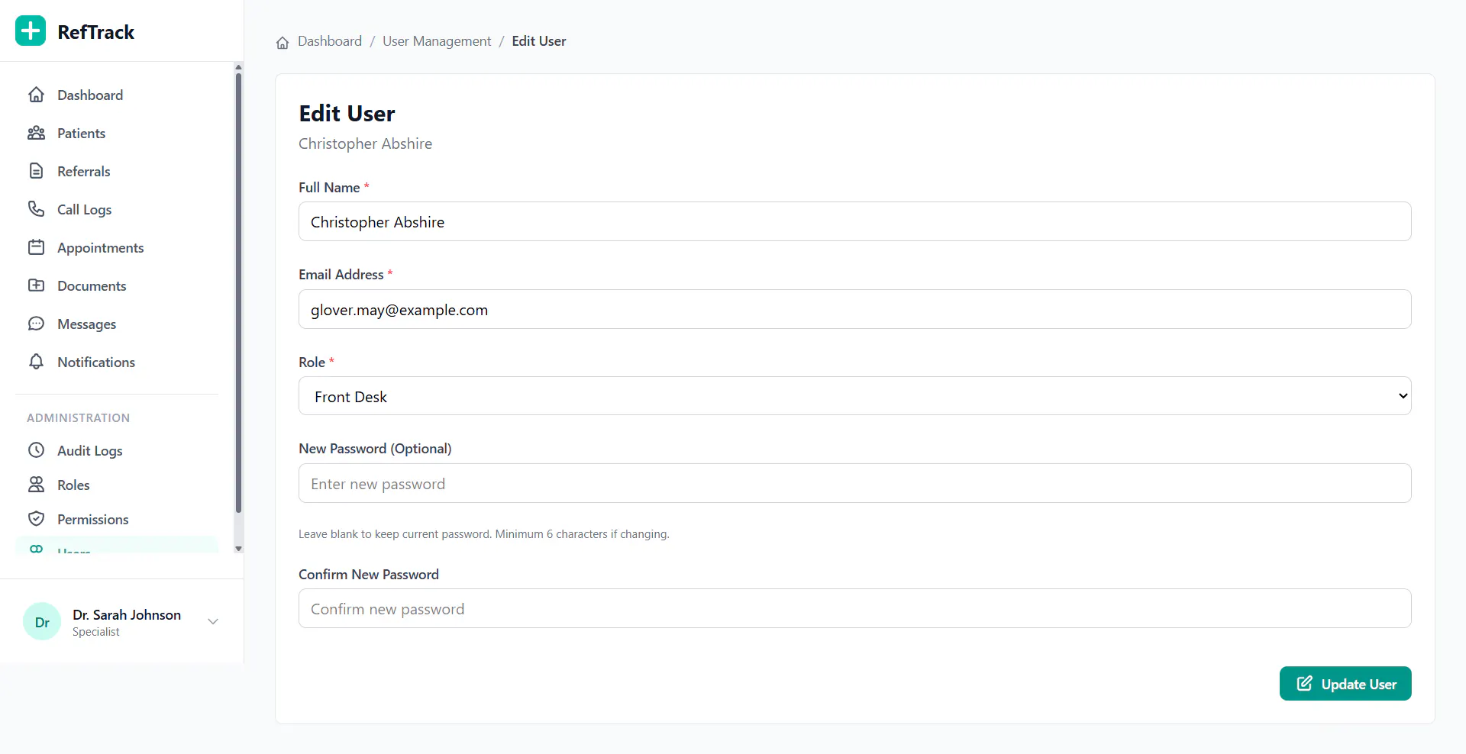Viewport: 1466px width, 754px height.
Task: Click the Edit User breadcrumb text
Action: [x=539, y=41]
